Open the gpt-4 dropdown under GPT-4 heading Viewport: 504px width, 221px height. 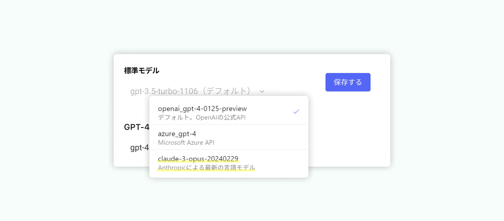coord(140,148)
